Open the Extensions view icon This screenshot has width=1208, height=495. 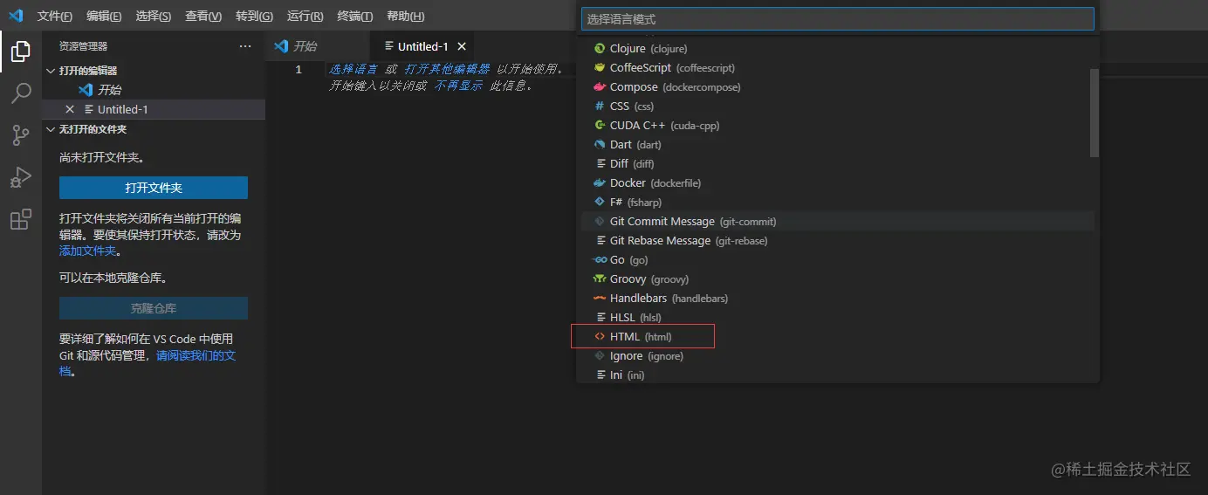(20, 219)
